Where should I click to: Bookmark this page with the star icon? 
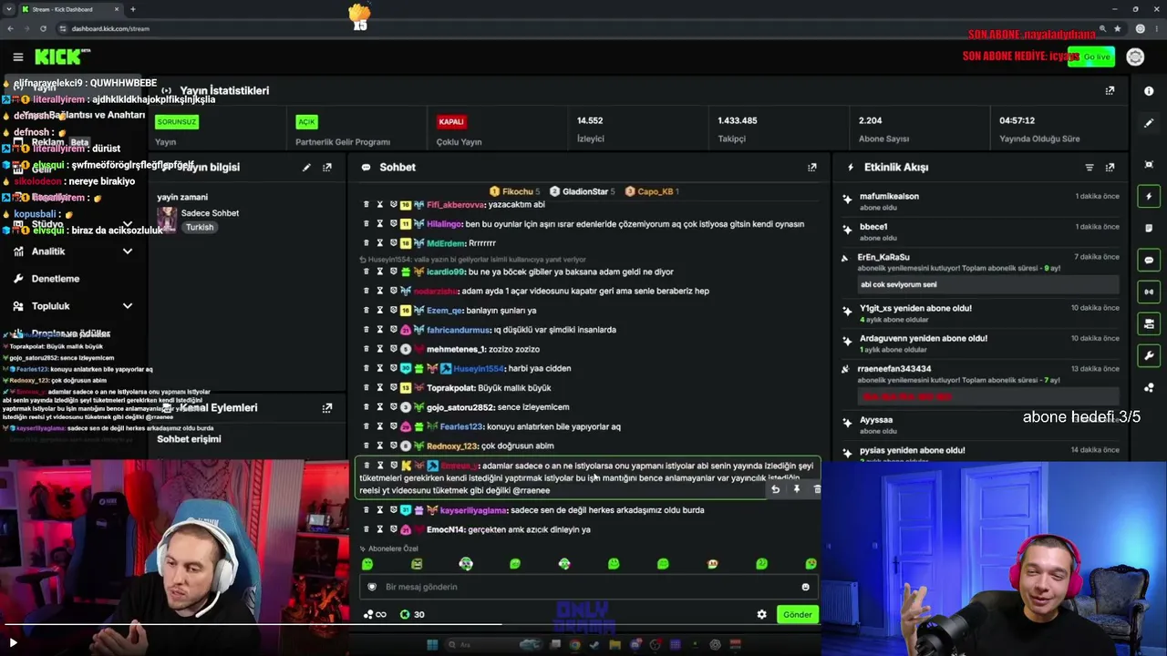coord(1118,28)
